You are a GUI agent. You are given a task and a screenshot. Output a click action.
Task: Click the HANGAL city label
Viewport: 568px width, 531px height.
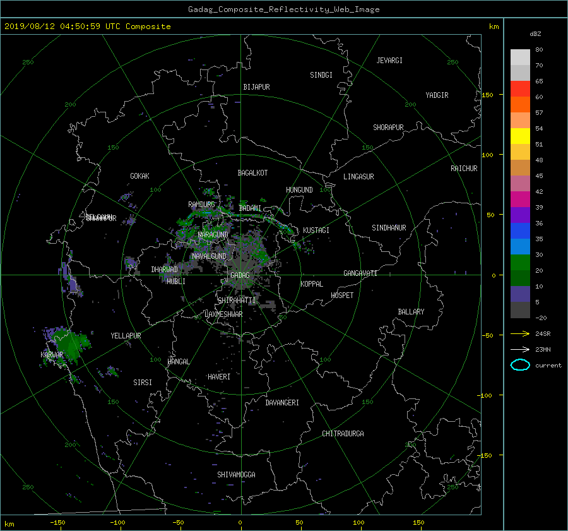click(178, 362)
